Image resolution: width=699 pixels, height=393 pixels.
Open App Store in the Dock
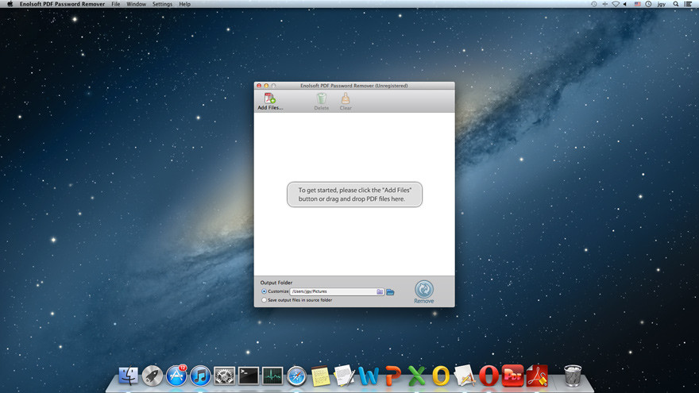(x=176, y=376)
